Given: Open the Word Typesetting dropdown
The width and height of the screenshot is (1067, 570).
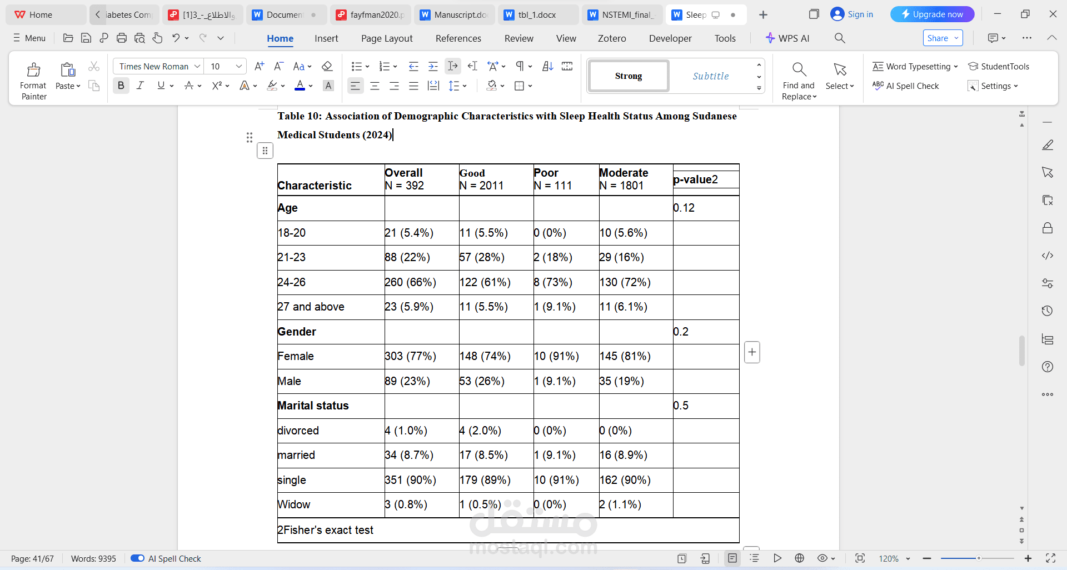Looking at the screenshot, I should (x=915, y=66).
